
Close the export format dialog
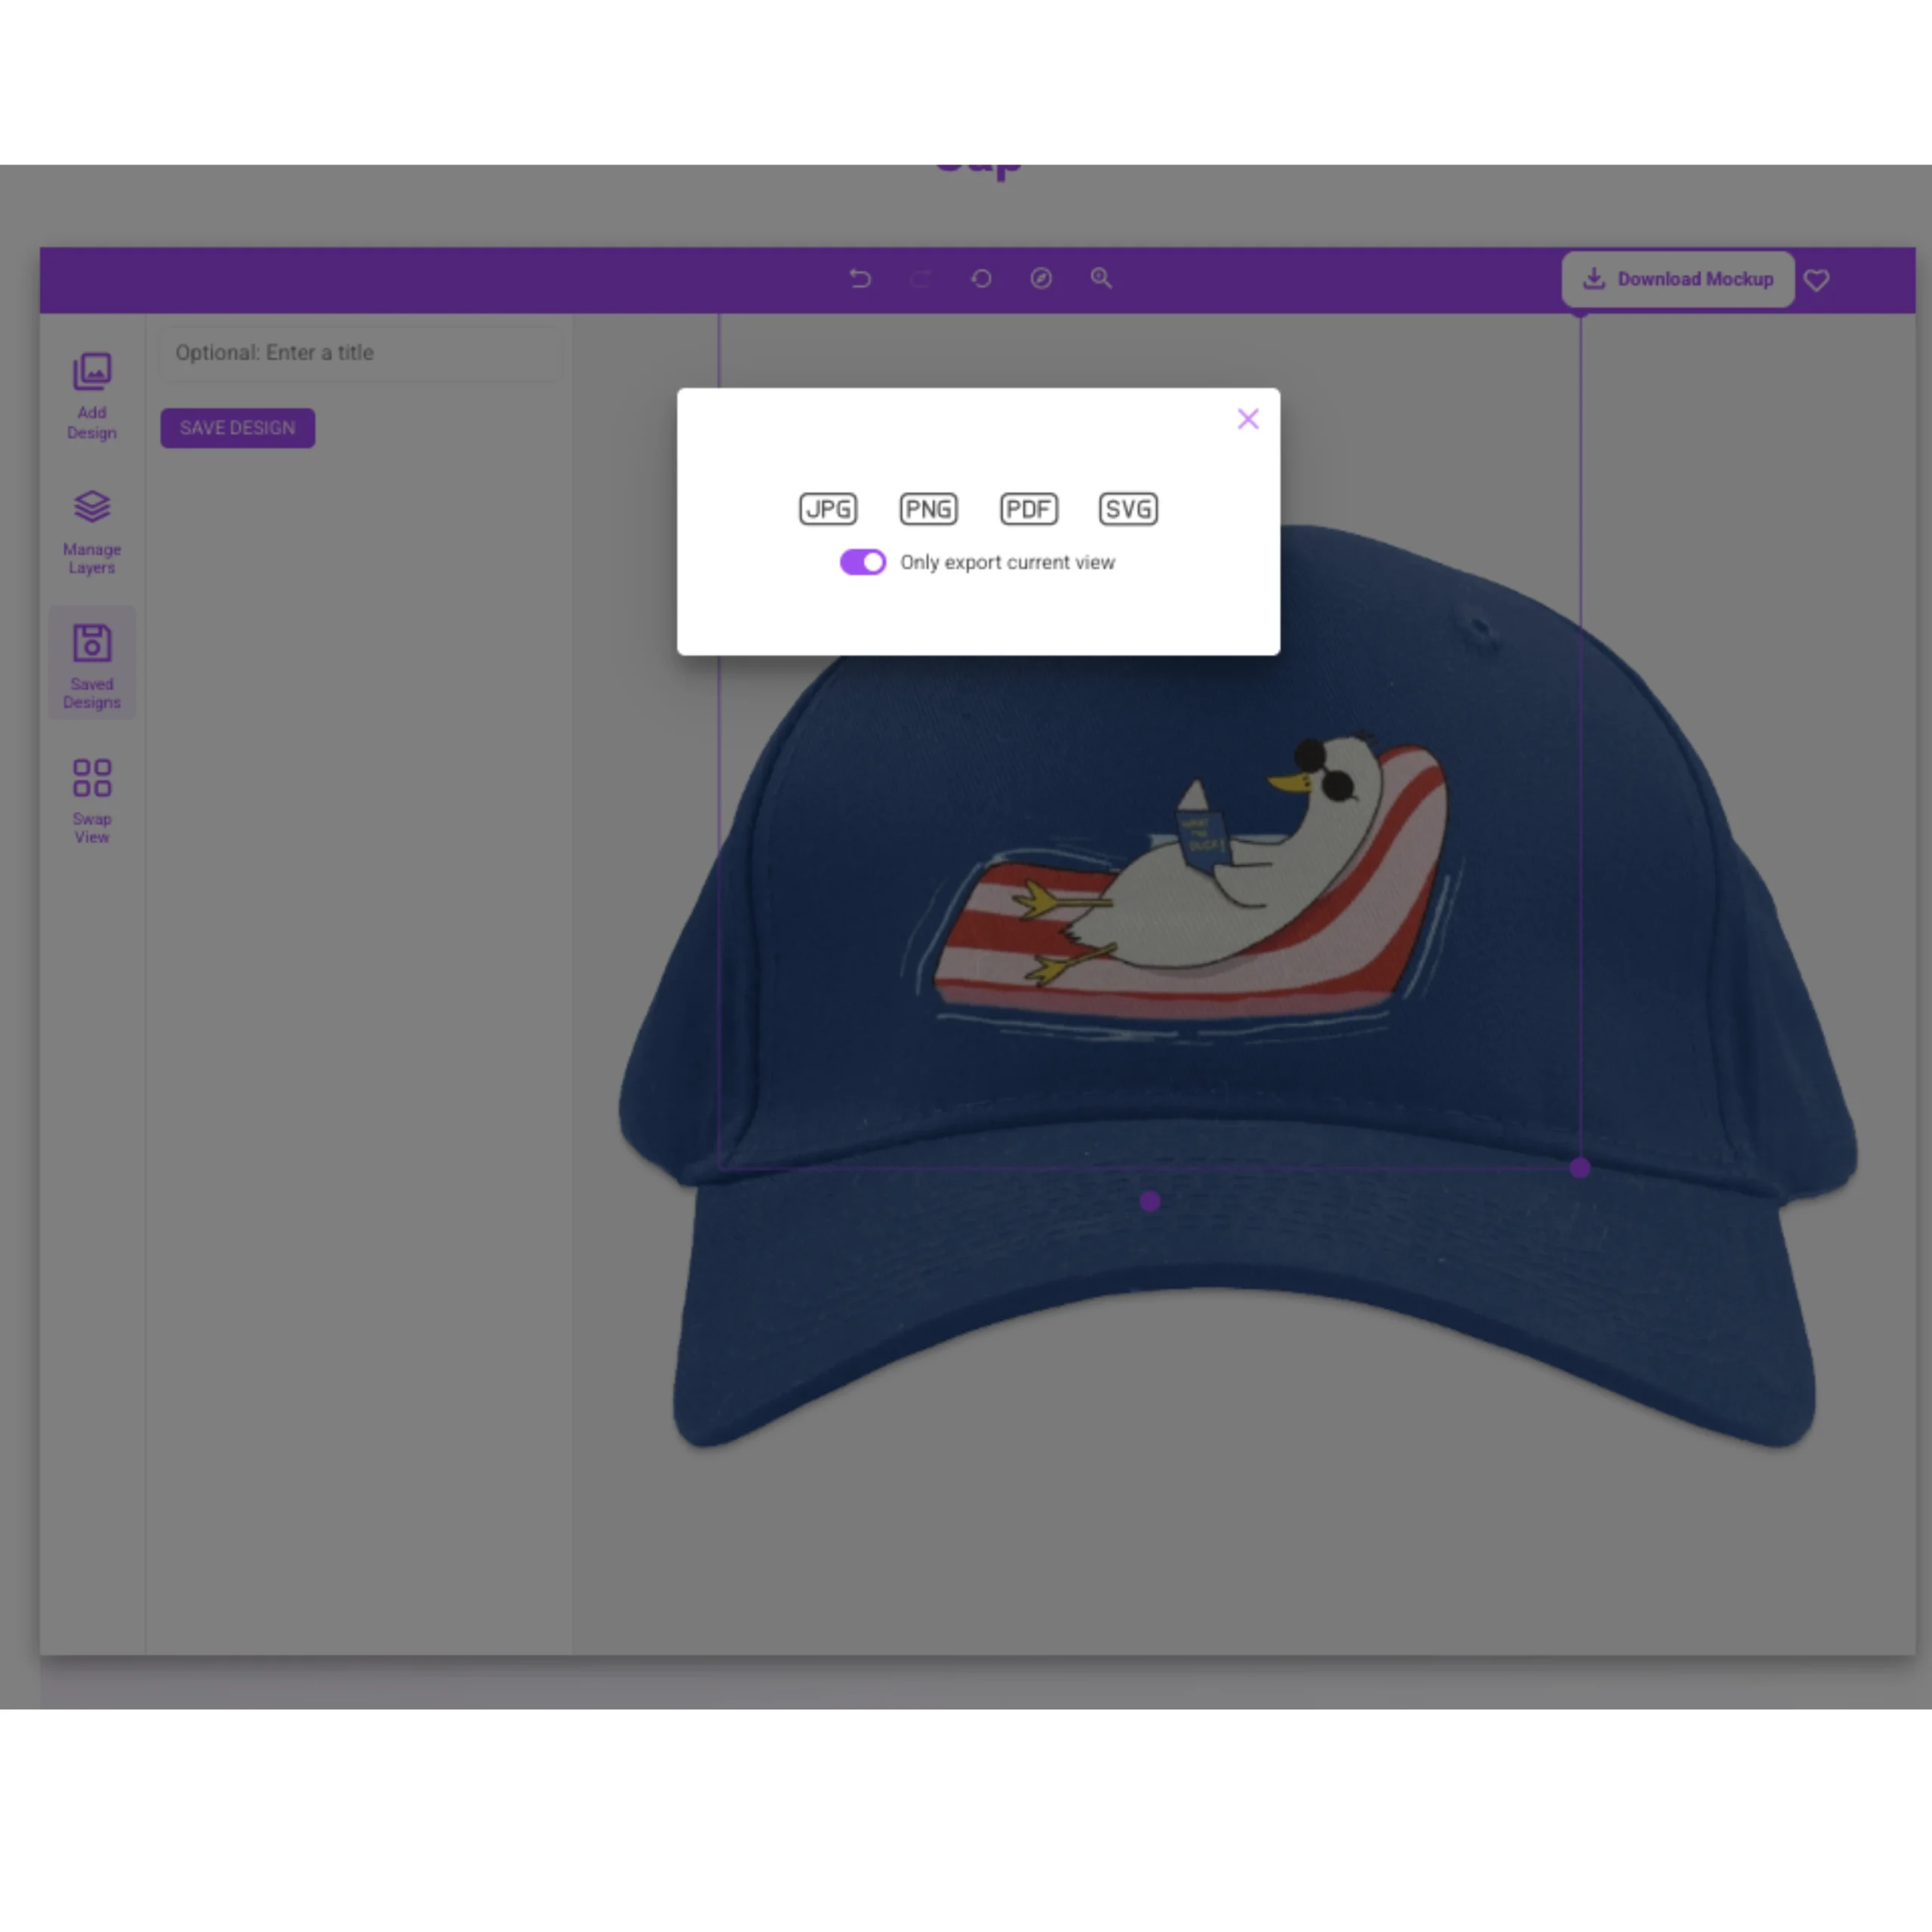(x=1247, y=419)
